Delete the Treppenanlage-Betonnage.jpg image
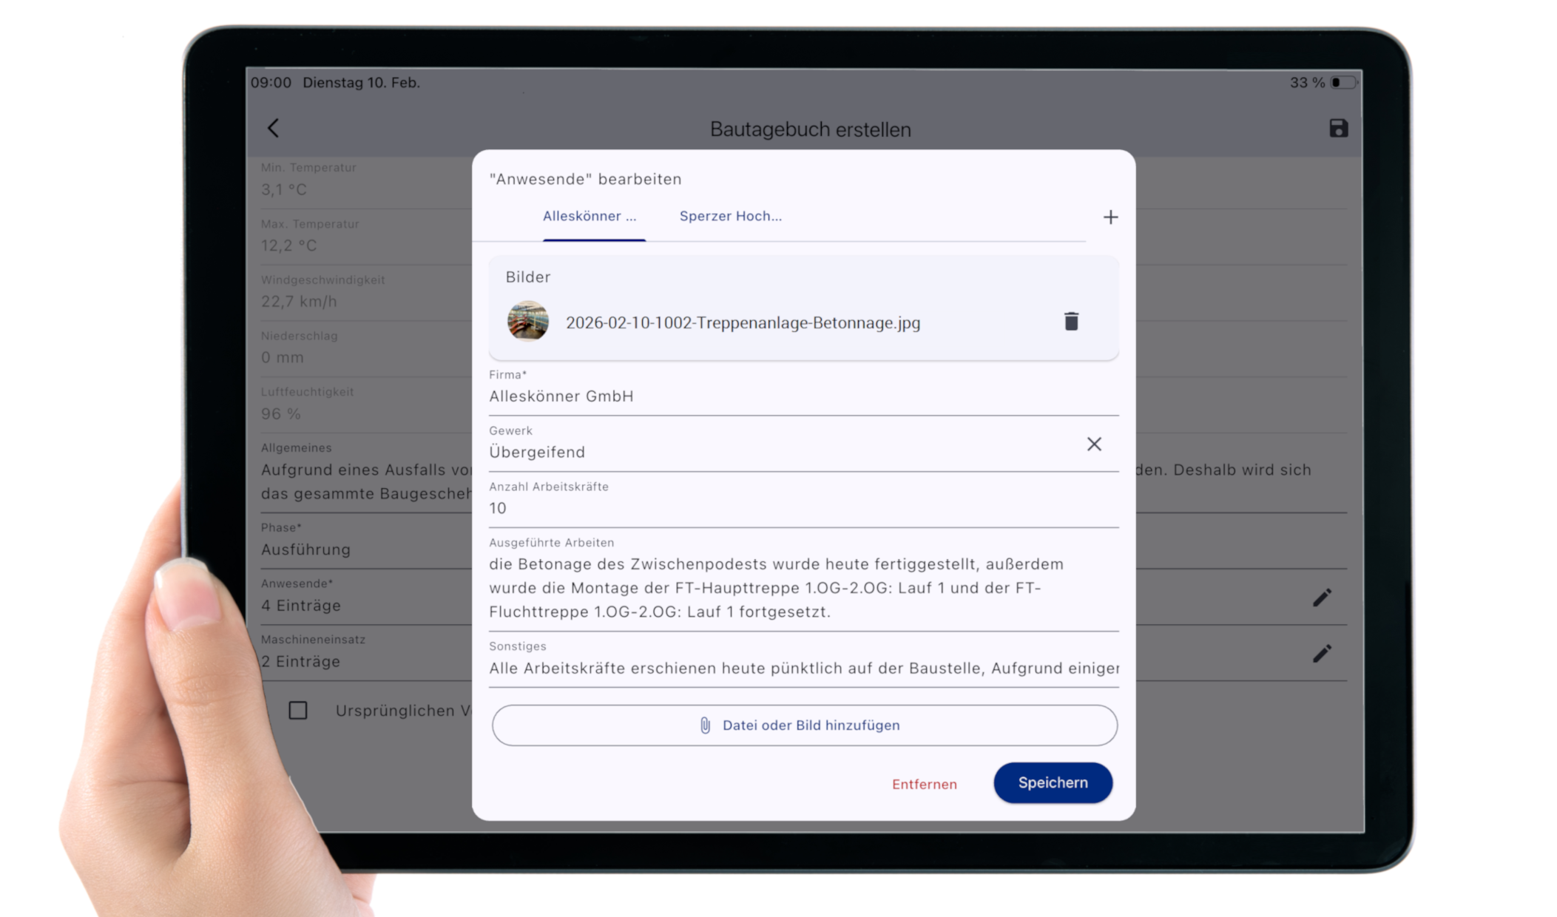Image resolution: width=1557 pixels, height=917 pixels. (1070, 321)
